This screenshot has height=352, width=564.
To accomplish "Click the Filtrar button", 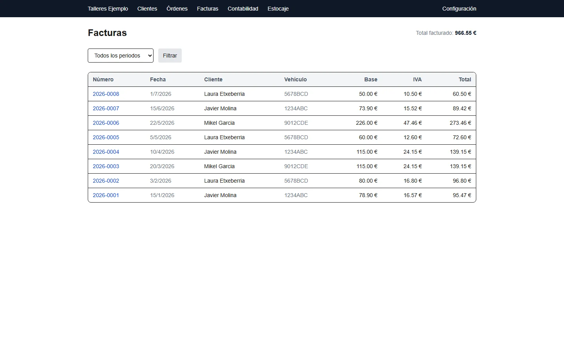I will [170, 56].
